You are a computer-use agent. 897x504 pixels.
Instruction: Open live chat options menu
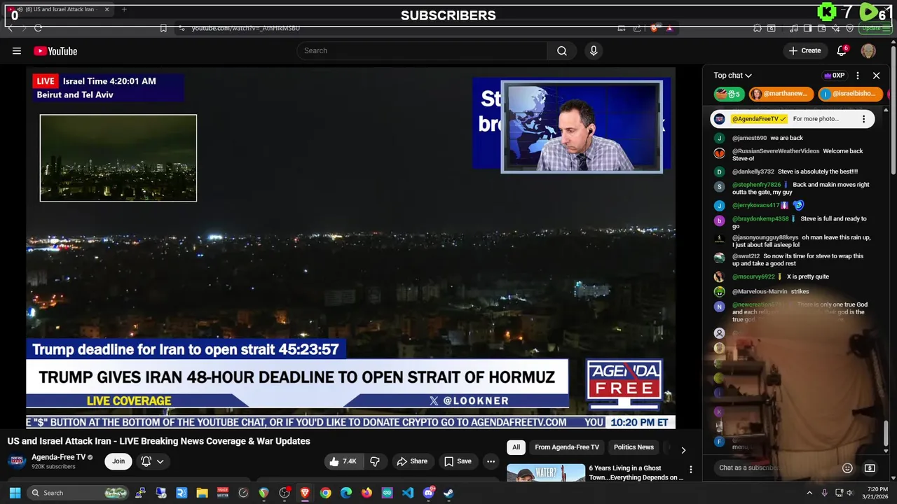point(857,76)
